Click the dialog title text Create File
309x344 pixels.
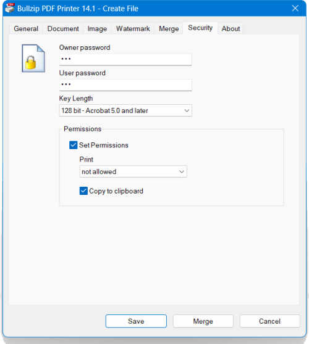point(121,9)
